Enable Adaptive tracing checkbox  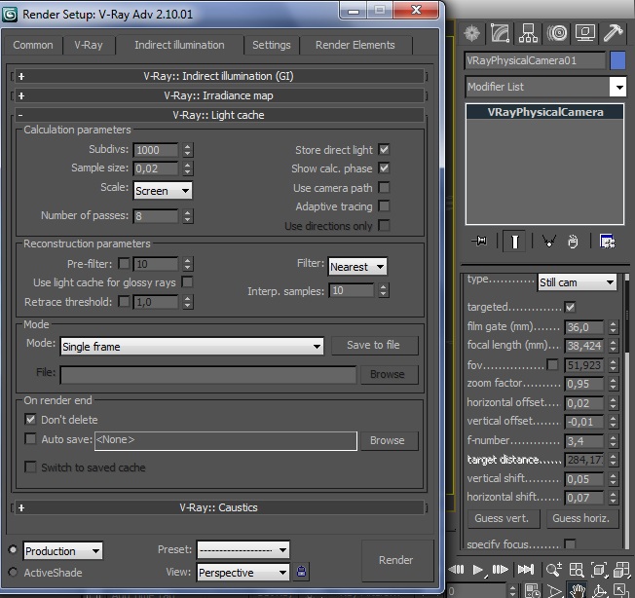point(384,206)
